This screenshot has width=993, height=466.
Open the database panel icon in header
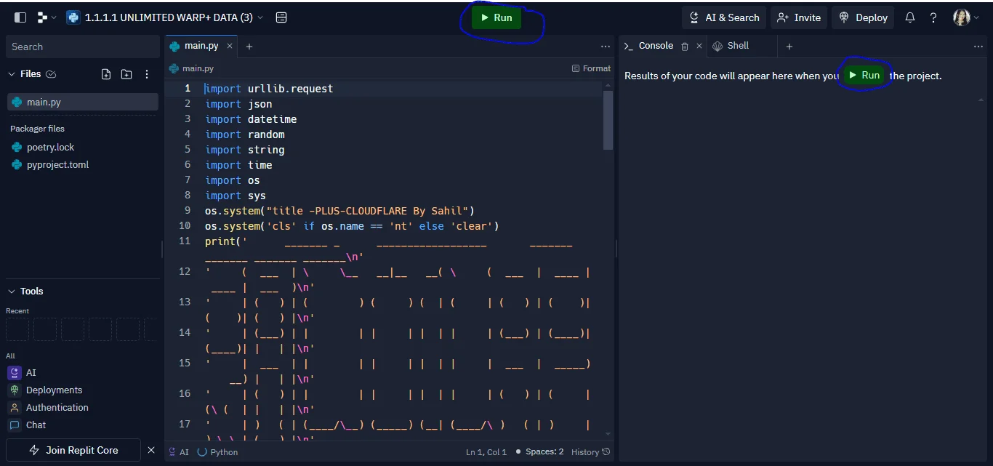281,17
